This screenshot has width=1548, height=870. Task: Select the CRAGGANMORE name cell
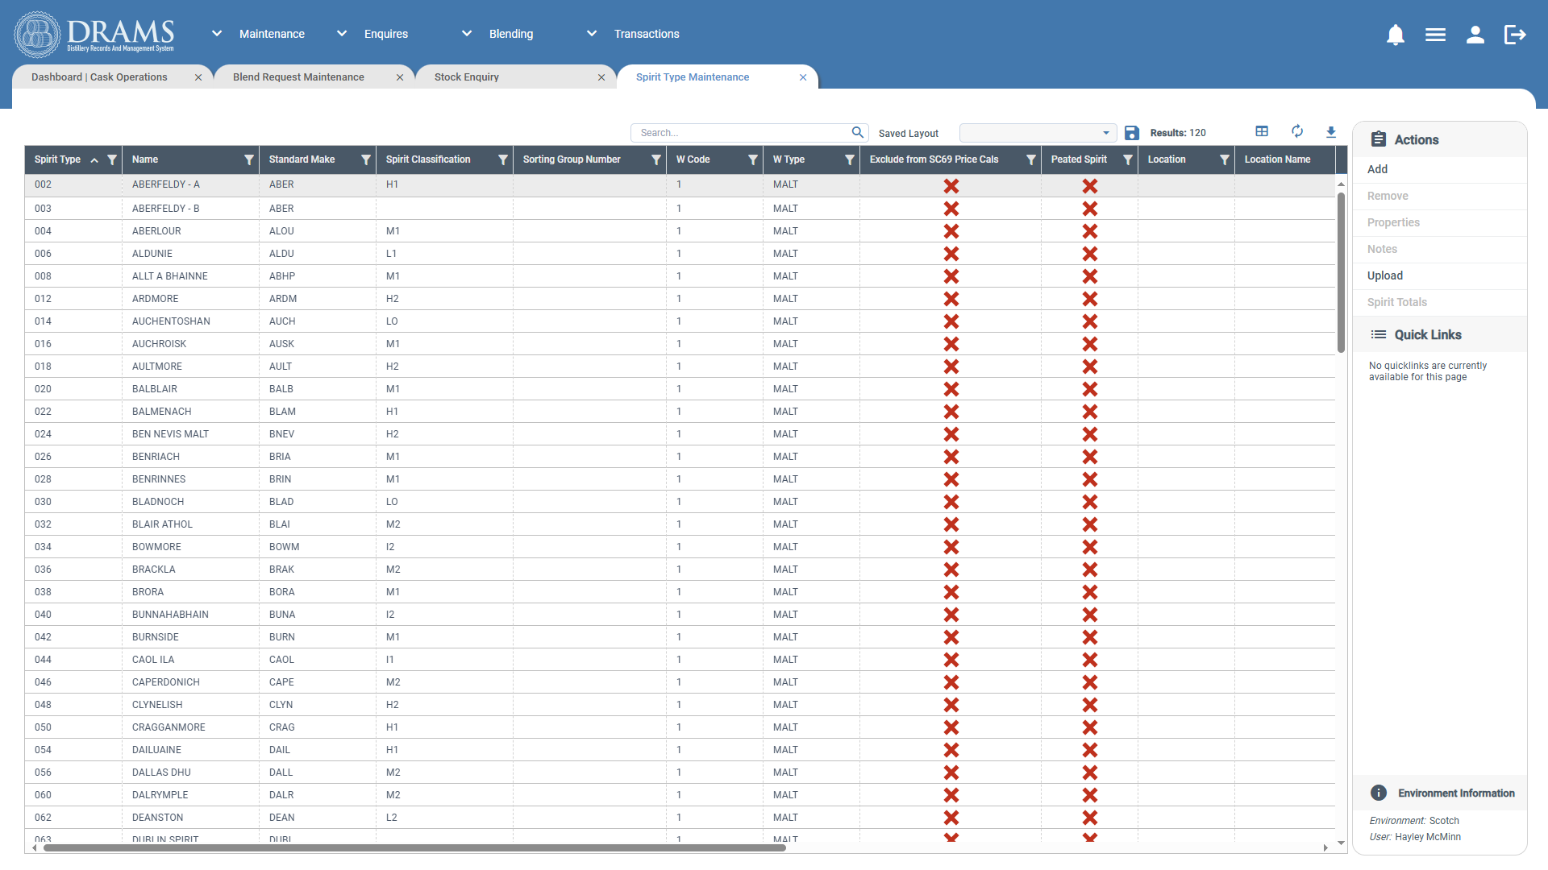169,727
